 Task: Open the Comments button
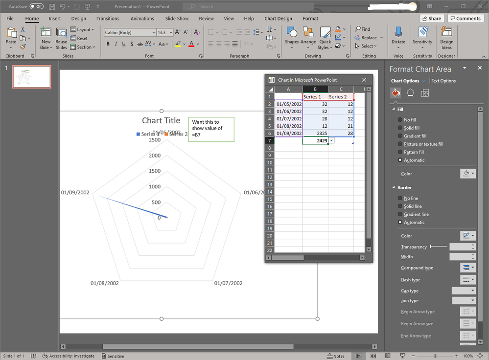click(x=466, y=19)
